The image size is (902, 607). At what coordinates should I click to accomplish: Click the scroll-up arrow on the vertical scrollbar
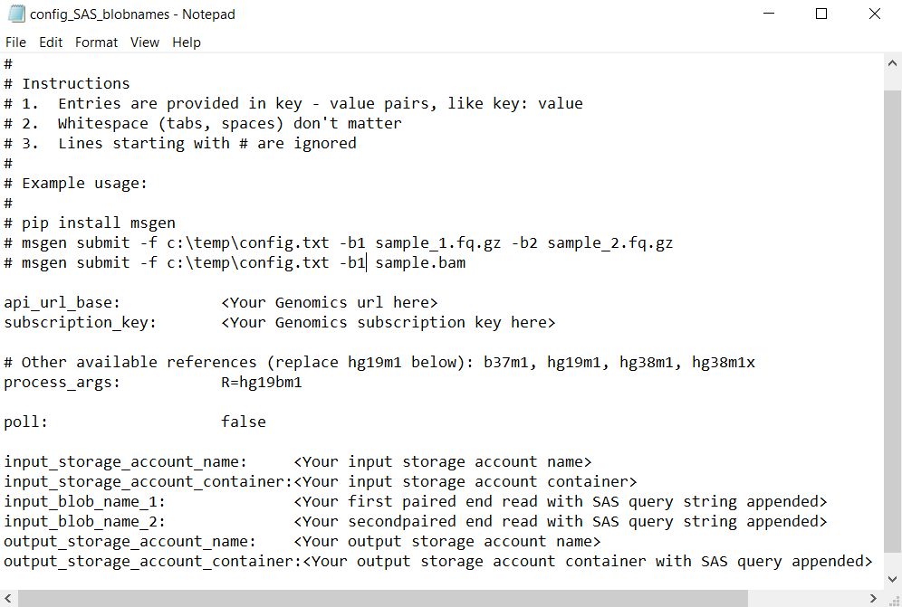coord(893,62)
